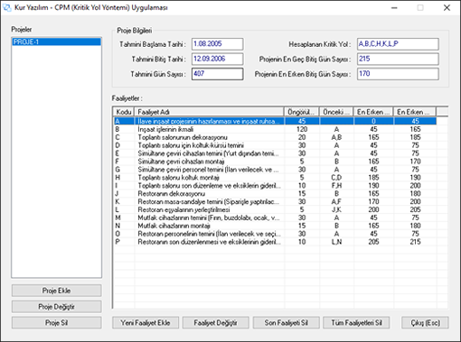Select row F 'Simültane çeviri cihazları montajı'

point(275,162)
